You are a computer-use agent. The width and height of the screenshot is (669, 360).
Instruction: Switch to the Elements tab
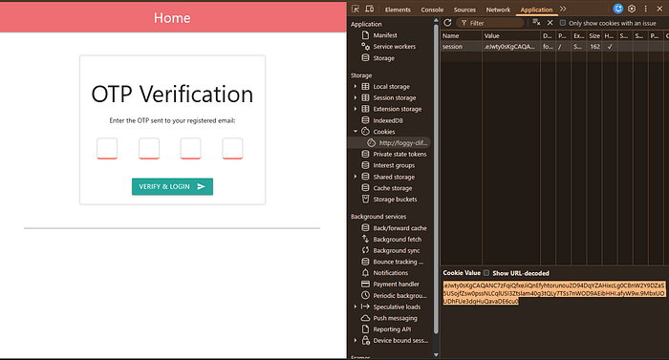[398, 10]
